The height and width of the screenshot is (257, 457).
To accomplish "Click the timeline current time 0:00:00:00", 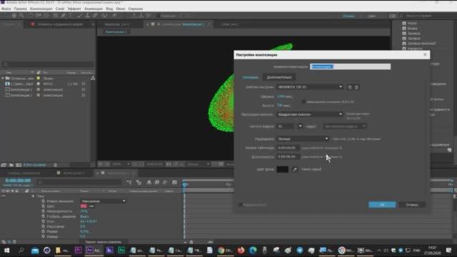I will pos(18,181).
